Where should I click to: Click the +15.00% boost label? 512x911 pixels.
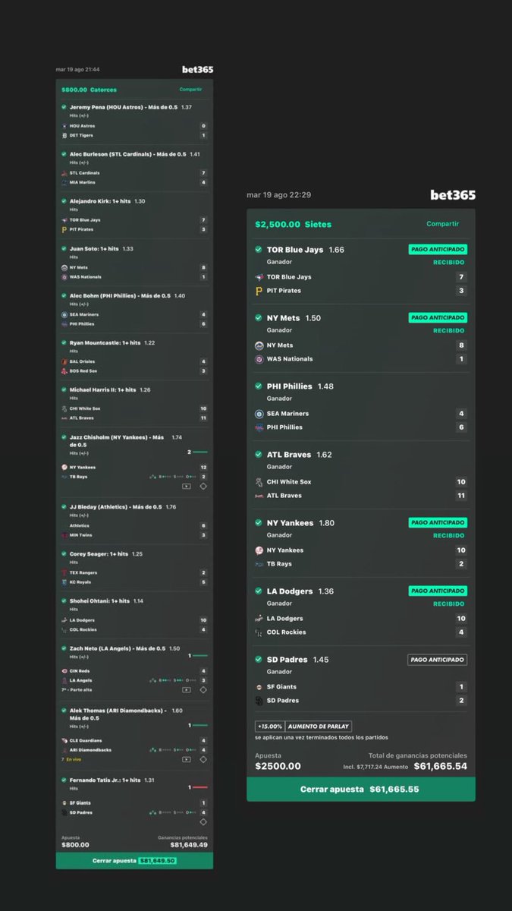(x=269, y=727)
